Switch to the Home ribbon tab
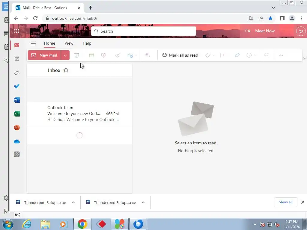 click(x=49, y=43)
